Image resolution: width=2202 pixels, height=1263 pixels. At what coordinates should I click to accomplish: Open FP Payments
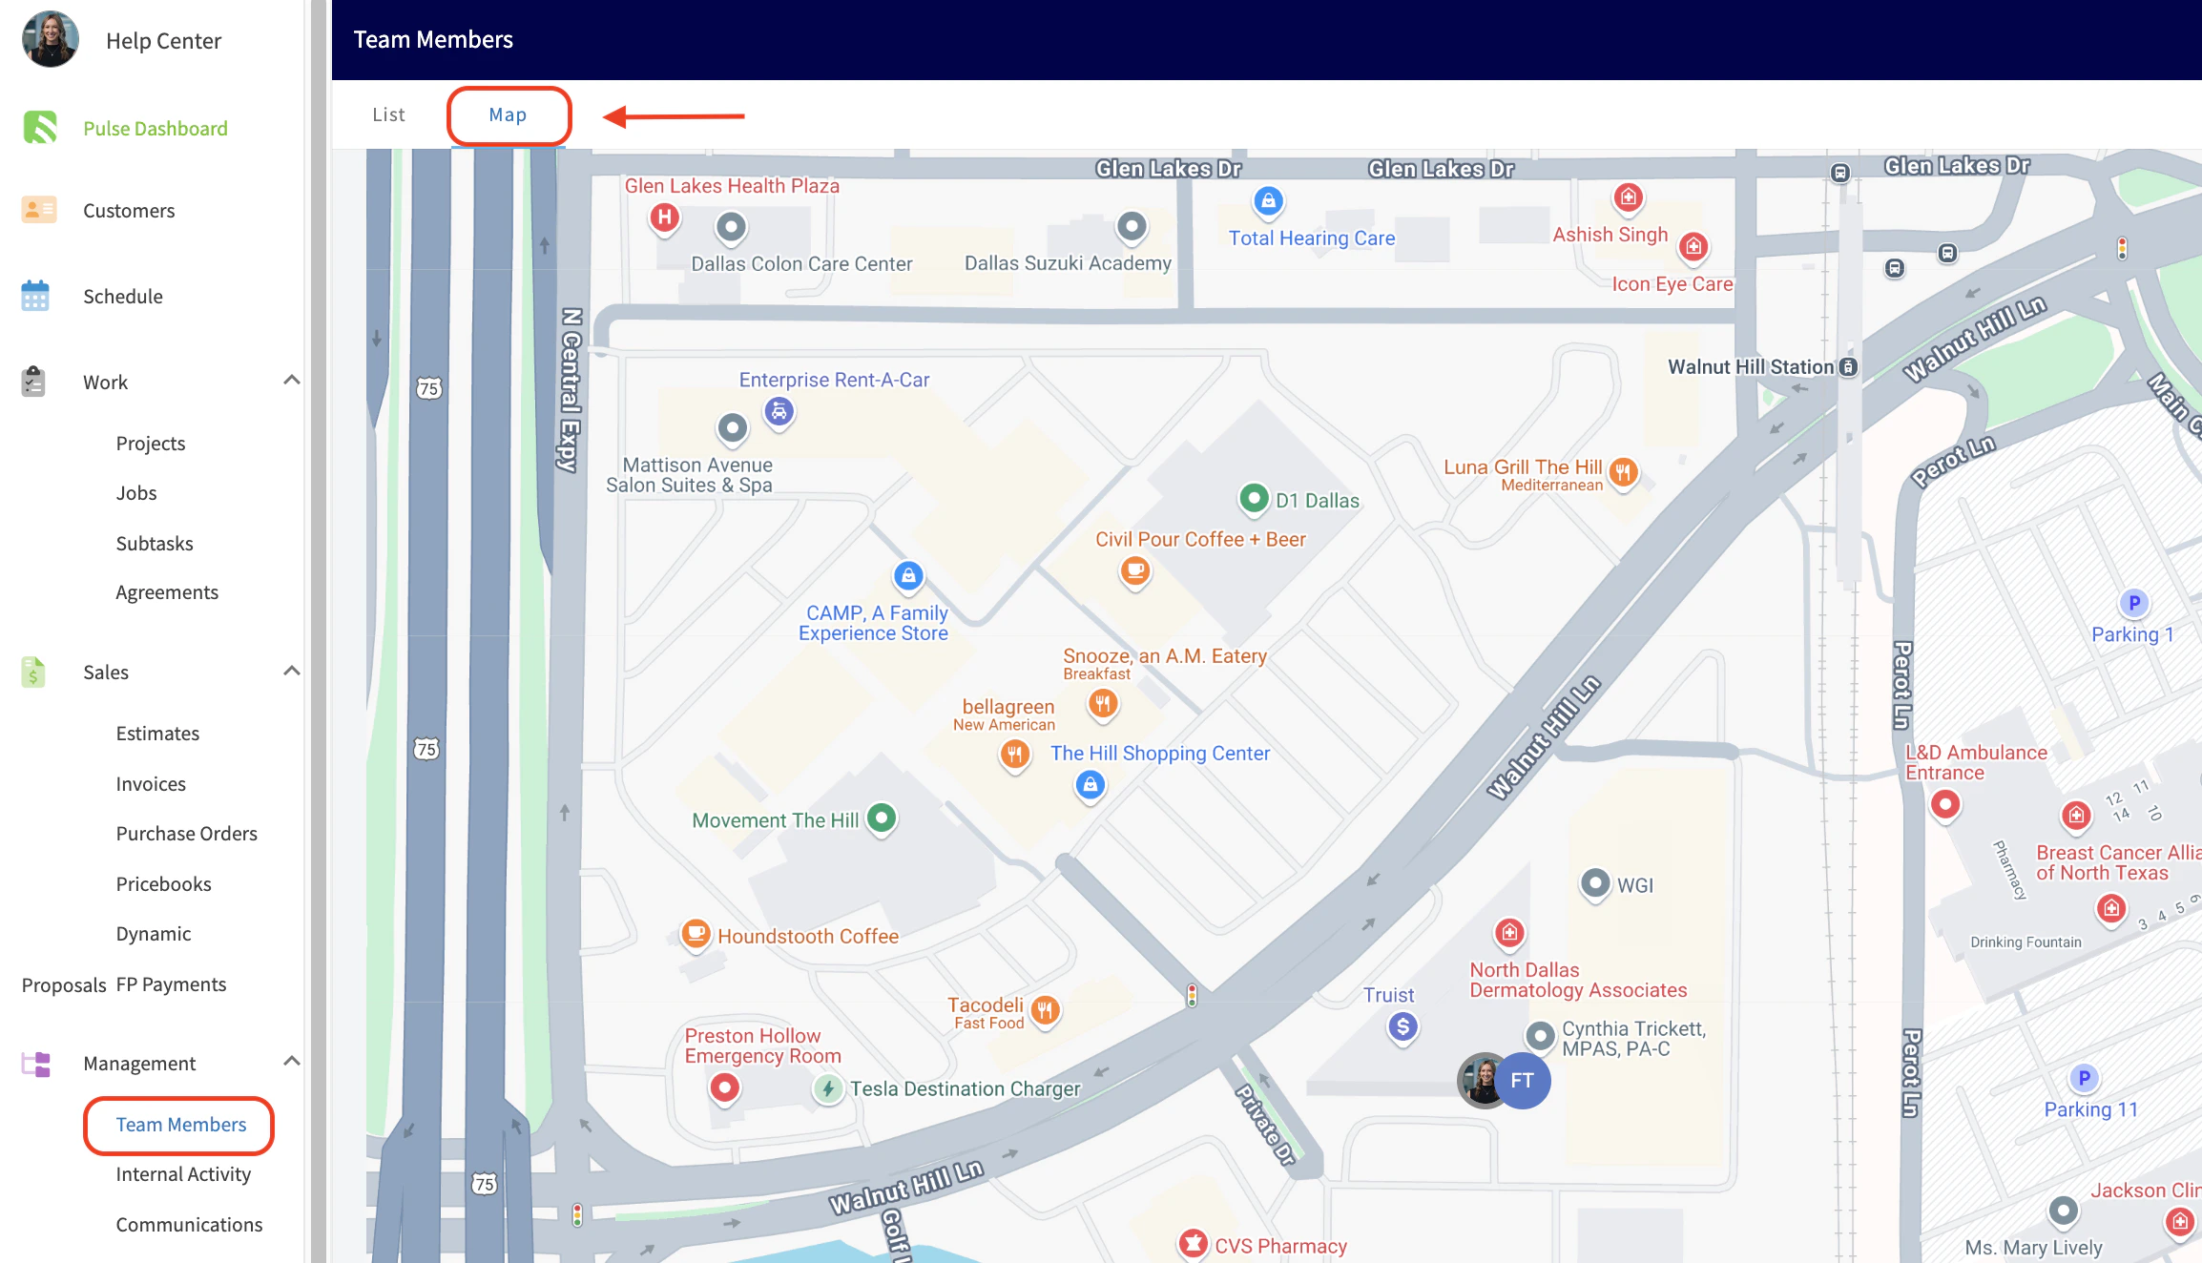point(172,984)
